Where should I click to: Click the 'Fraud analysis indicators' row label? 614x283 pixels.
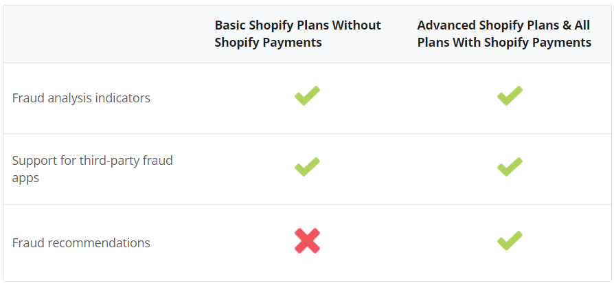(x=81, y=98)
